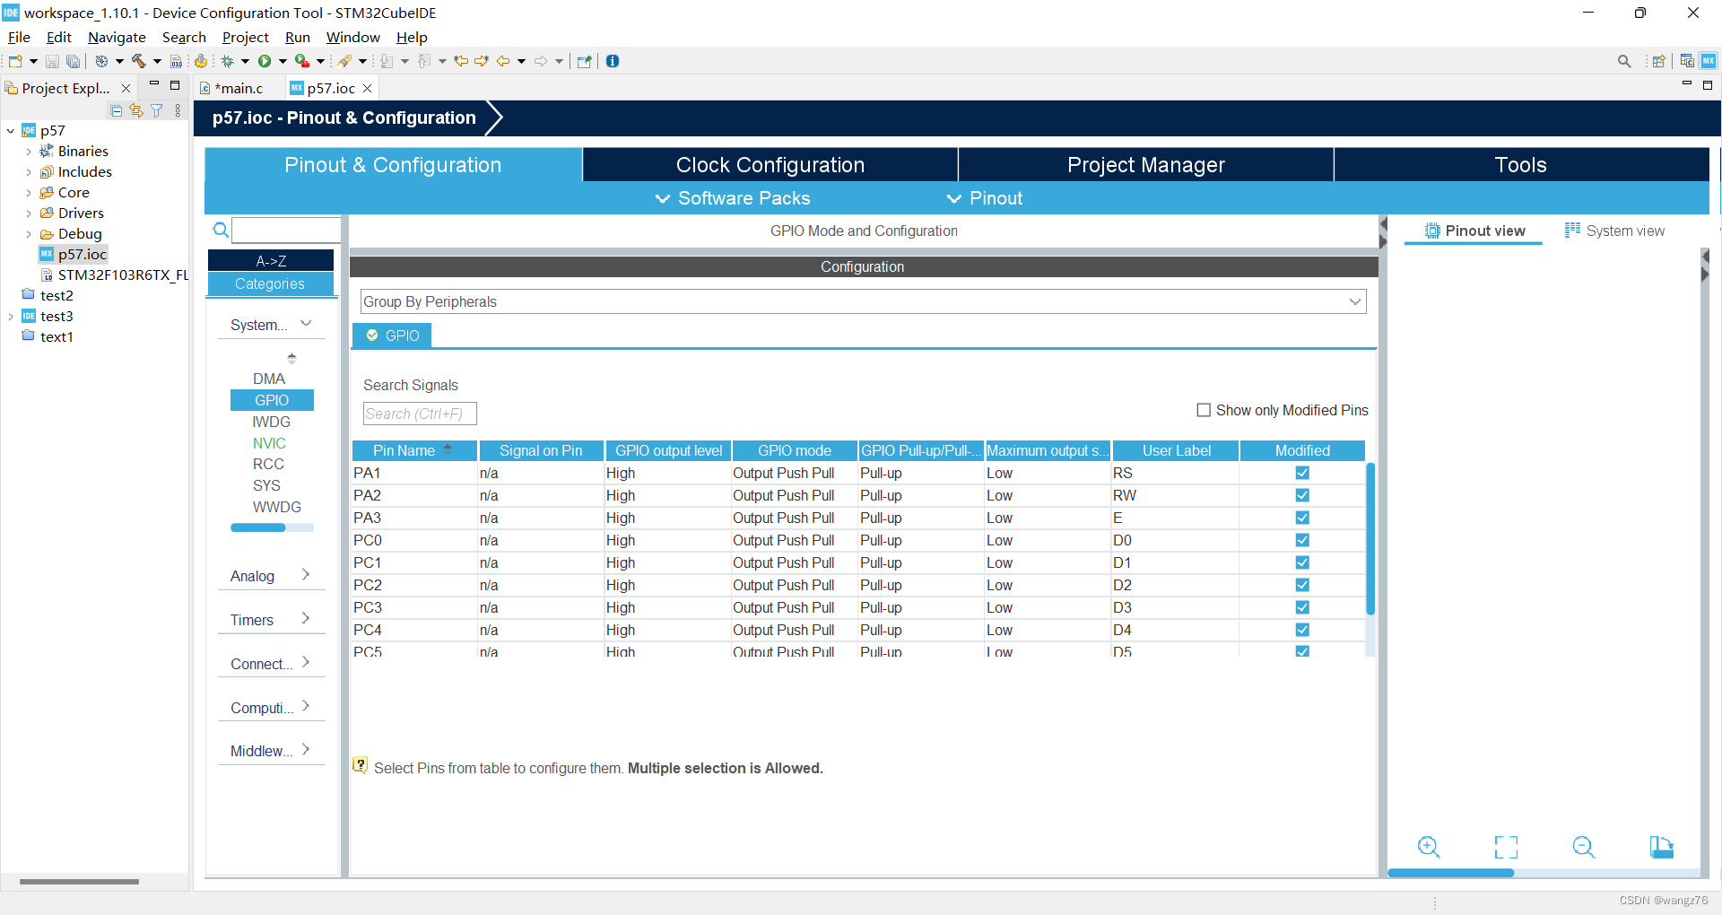Click the Project Explorer filter icon
Viewport: 1722px width, 915px height.
click(x=157, y=110)
